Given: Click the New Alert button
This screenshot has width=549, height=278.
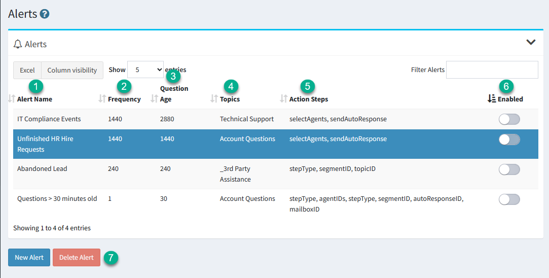Looking at the screenshot, I should coord(29,257).
